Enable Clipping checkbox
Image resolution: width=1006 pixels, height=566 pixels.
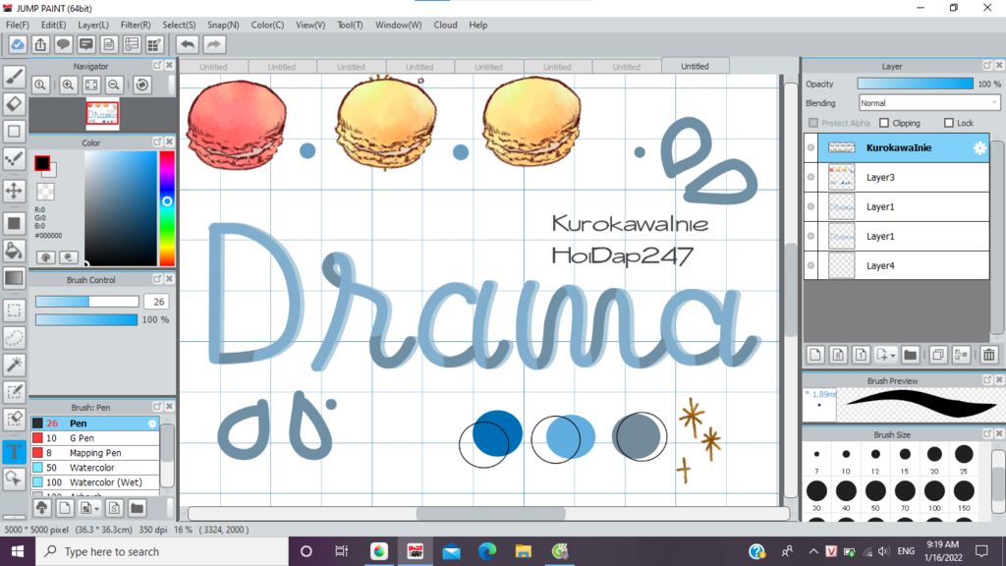884,123
